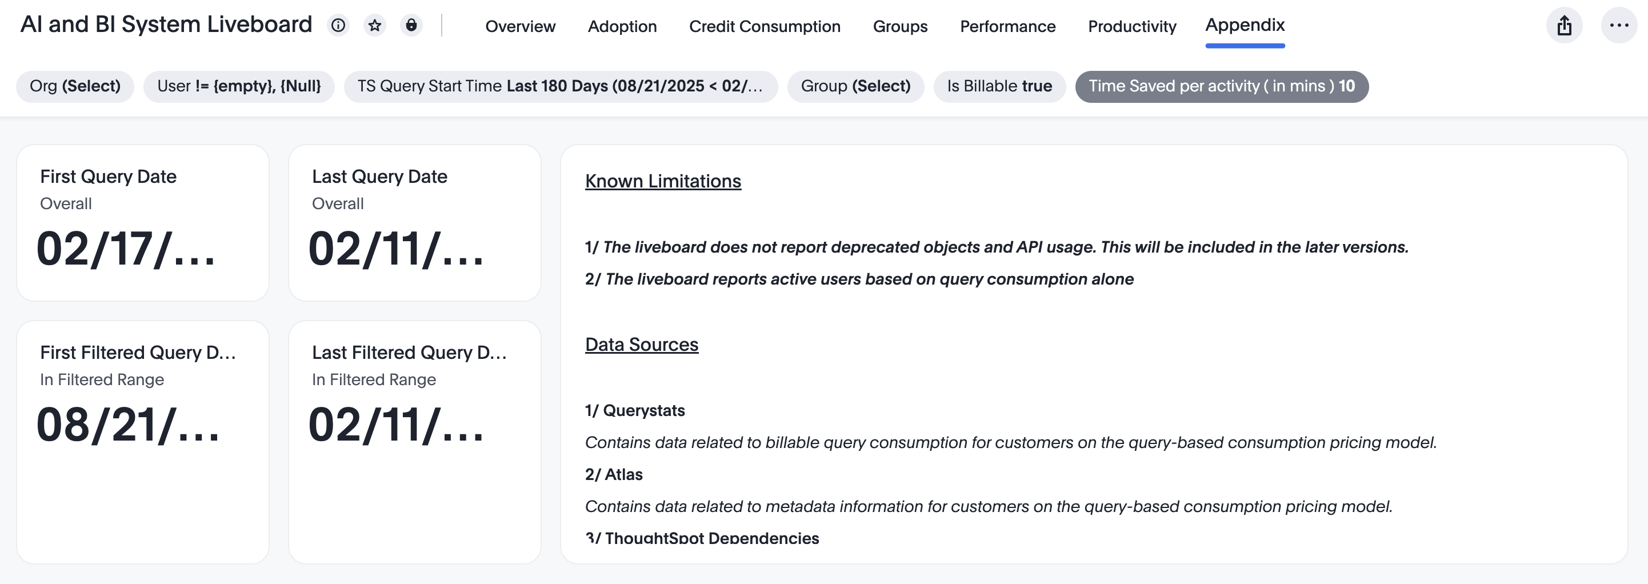Expand the Group (Select) filter
1648x584 pixels.
[855, 86]
